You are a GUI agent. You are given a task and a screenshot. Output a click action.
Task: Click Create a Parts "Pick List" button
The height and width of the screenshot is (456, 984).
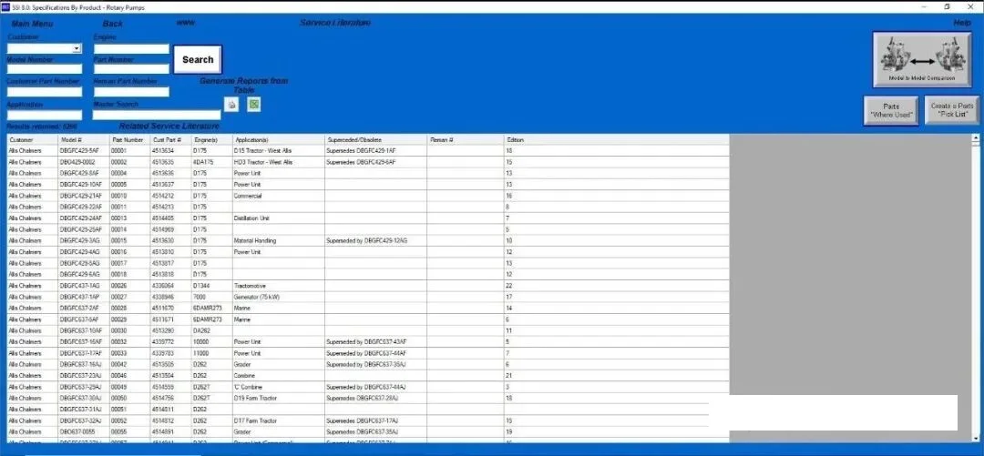(x=952, y=110)
